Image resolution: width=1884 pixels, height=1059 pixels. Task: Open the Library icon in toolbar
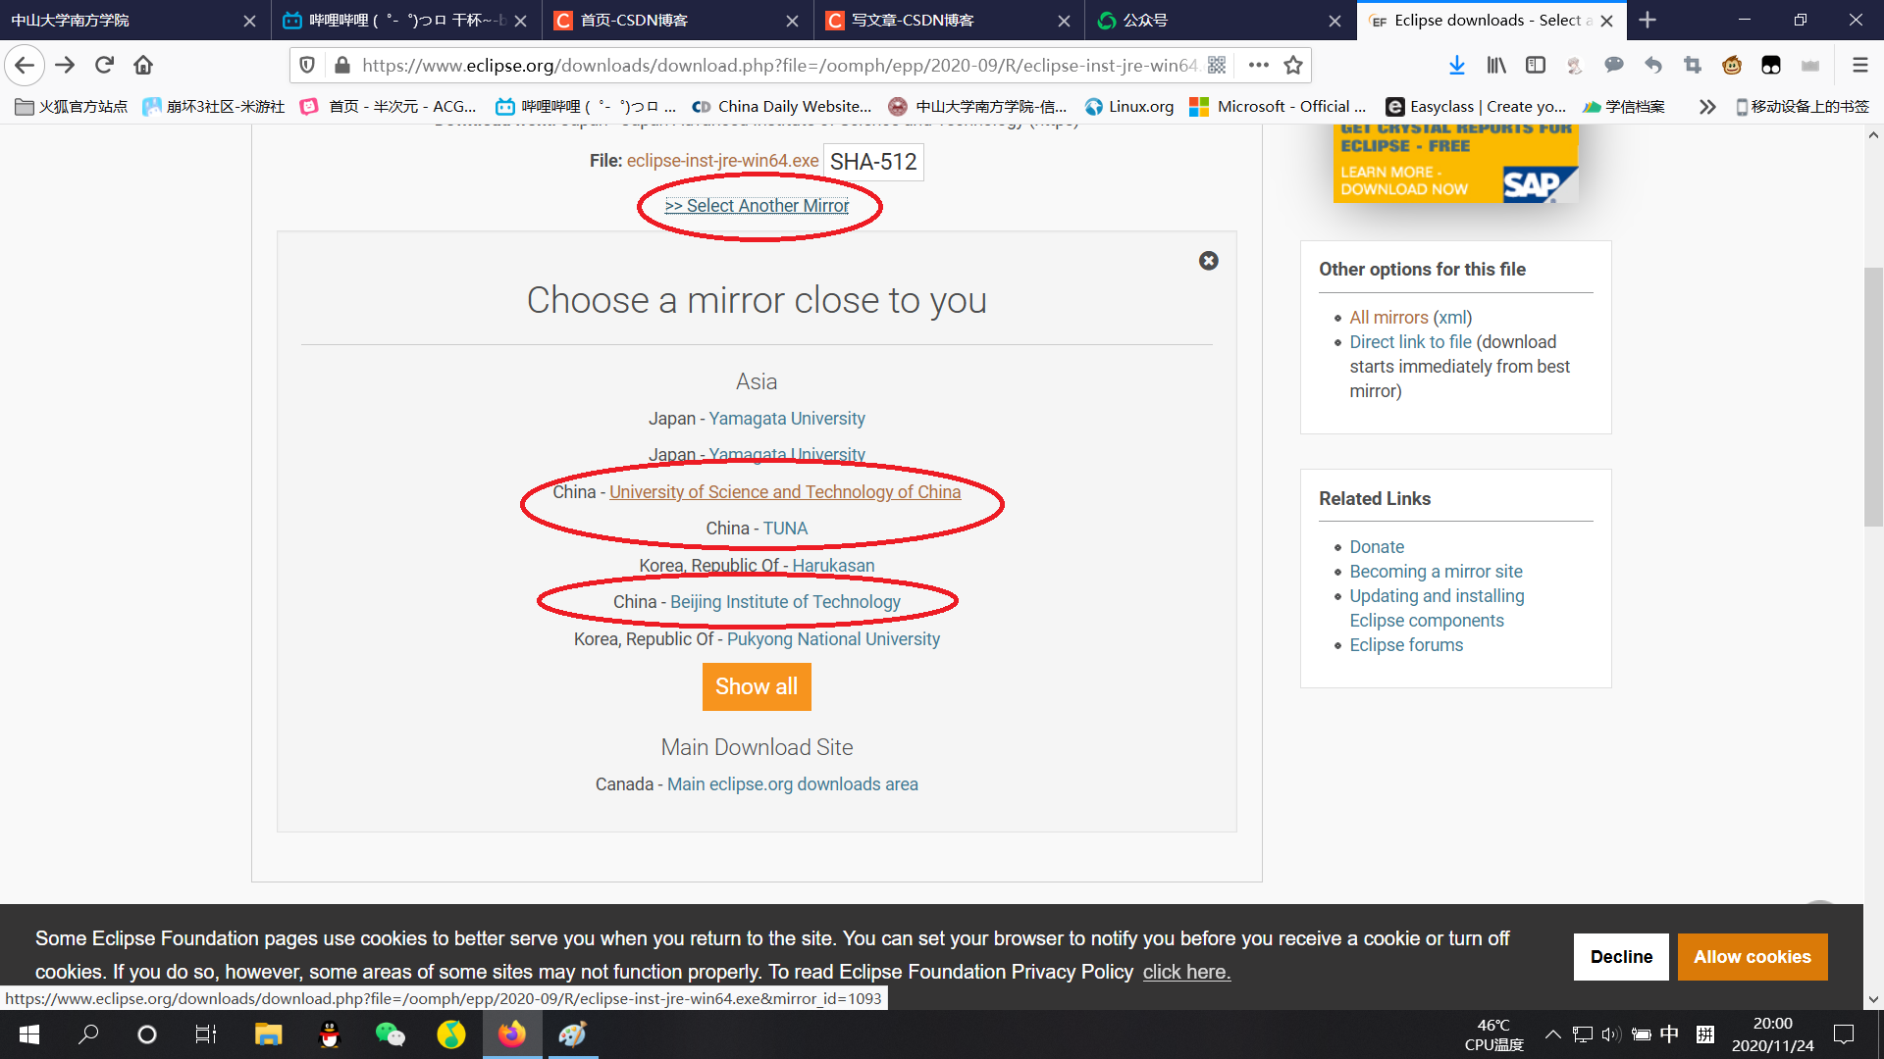pyautogui.click(x=1495, y=65)
